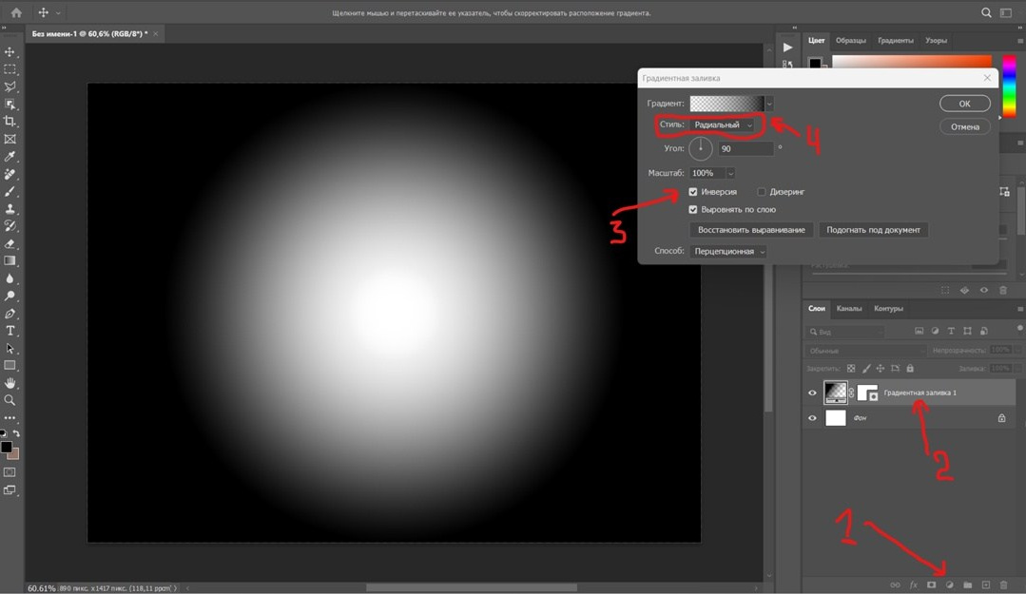Expand the Способ dropdown showing Перцепционная
Viewport: 1026px width, 594px height.
[x=728, y=251]
